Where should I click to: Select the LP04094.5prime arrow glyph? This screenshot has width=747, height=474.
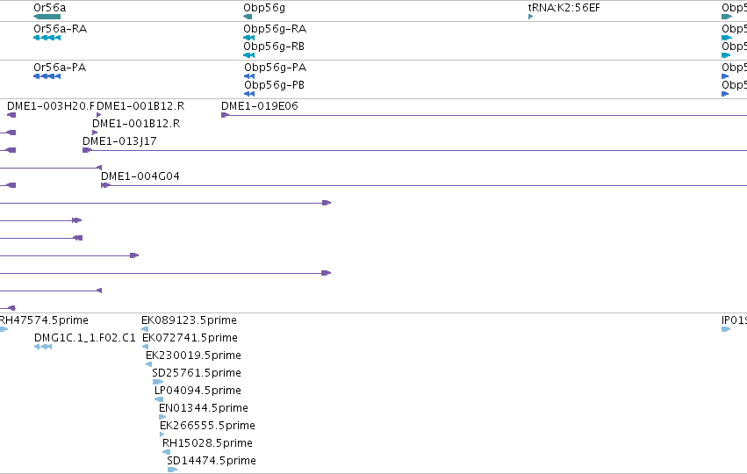159,399
